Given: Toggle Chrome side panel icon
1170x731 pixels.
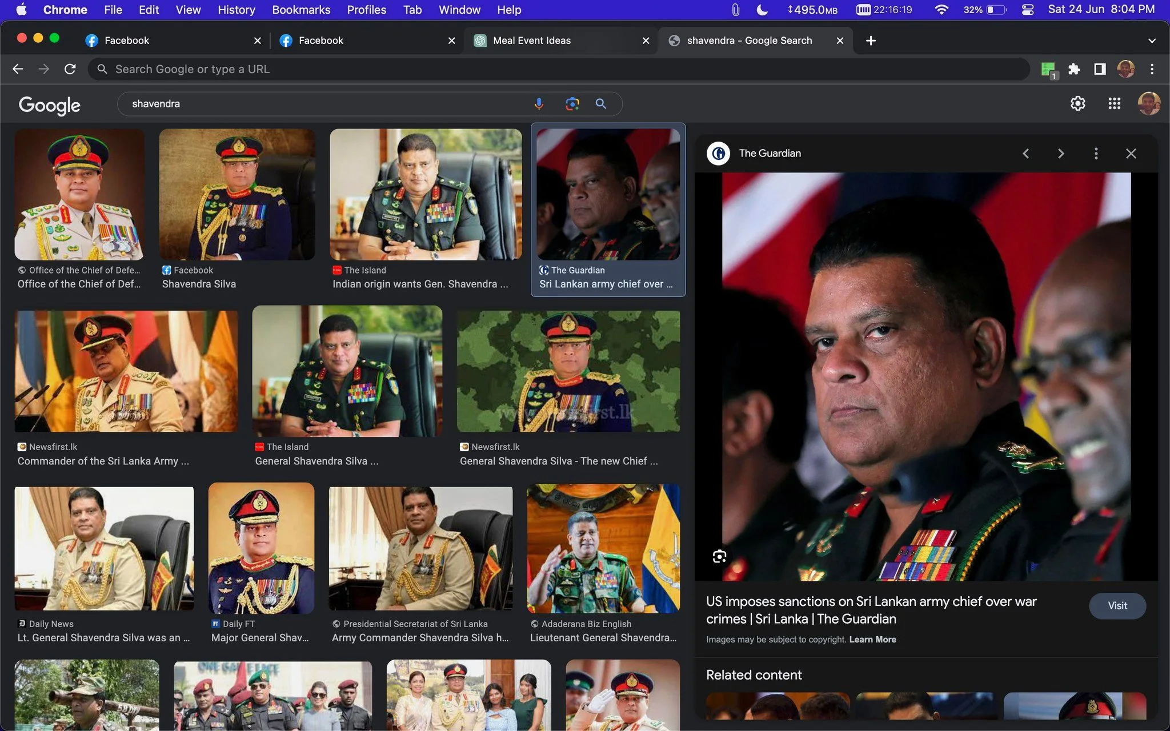Looking at the screenshot, I should coord(1100,69).
